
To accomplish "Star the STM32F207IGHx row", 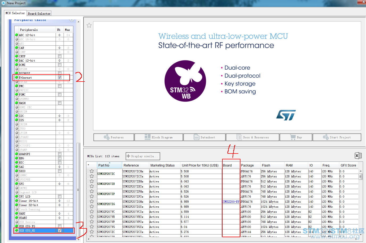I will click(92, 202).
